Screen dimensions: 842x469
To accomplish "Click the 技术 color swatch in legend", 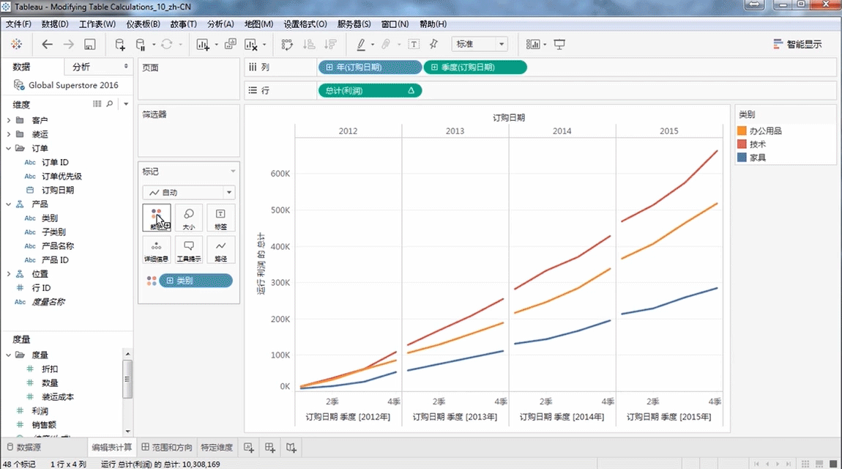I will coord(742,144).
